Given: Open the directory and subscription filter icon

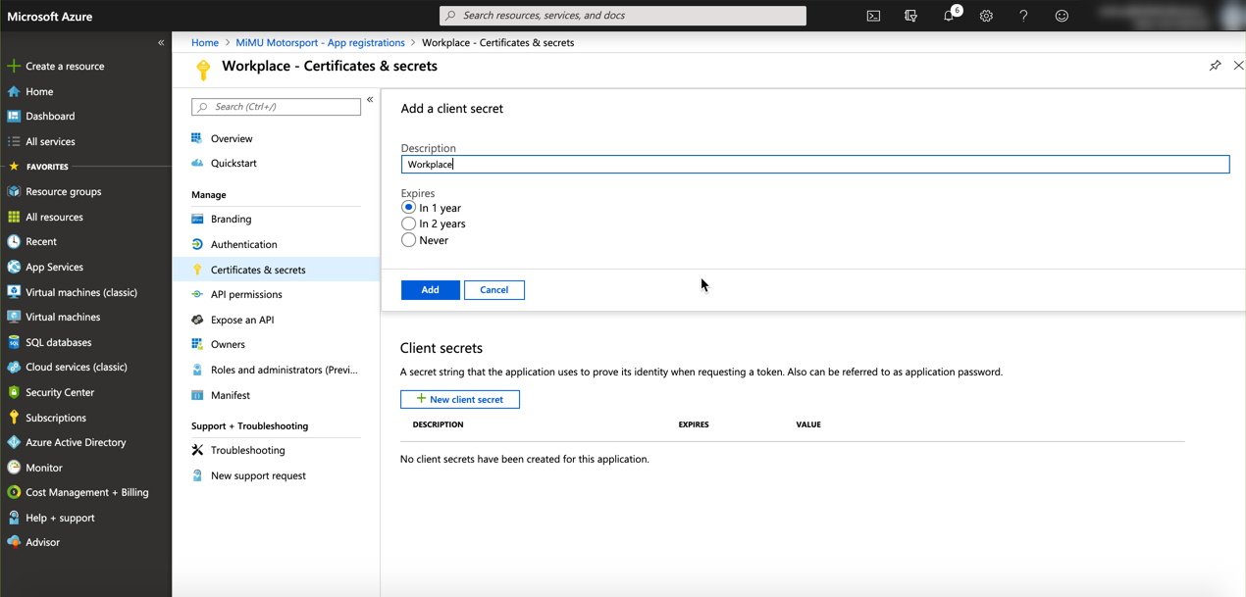Looking at the screenshot, I should click(x=910, y=16).
